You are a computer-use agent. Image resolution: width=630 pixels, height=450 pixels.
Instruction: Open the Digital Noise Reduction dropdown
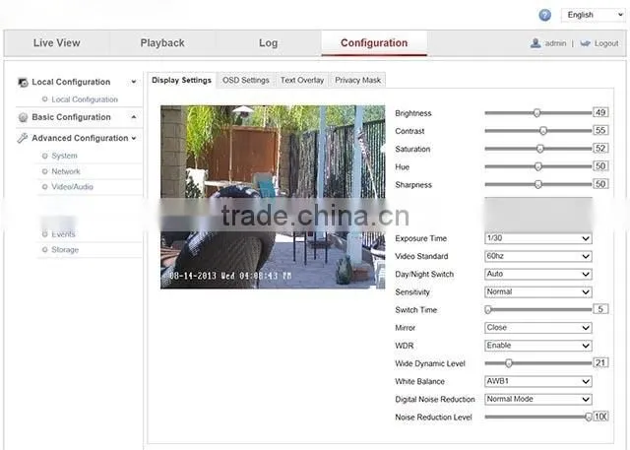pyautogui.click(x=538, y=399)
